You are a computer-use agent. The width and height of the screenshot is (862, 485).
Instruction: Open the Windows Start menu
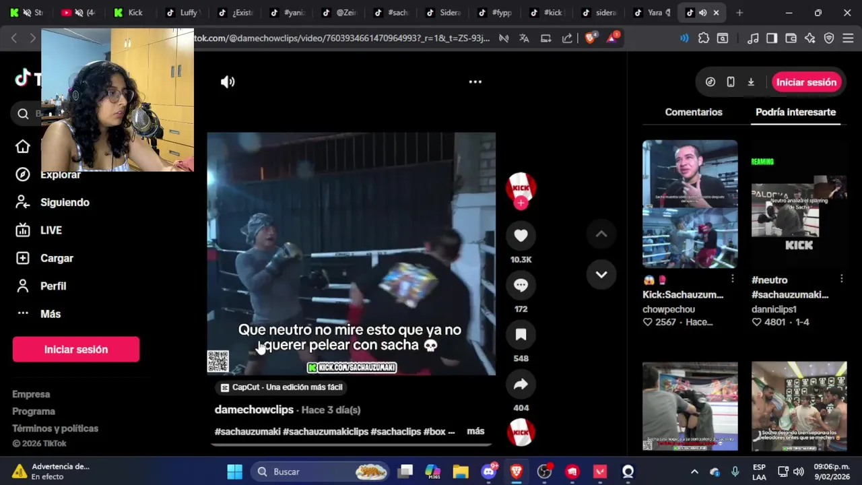234,472
